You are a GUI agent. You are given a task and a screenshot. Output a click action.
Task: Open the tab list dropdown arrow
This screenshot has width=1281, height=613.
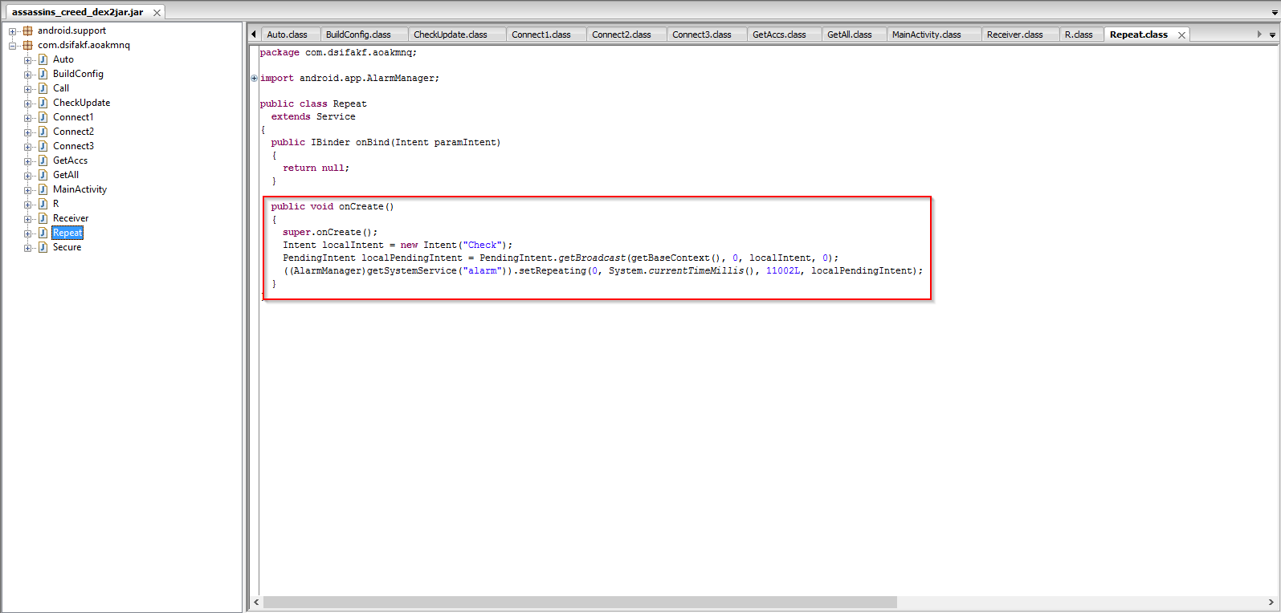(1272, 35)
